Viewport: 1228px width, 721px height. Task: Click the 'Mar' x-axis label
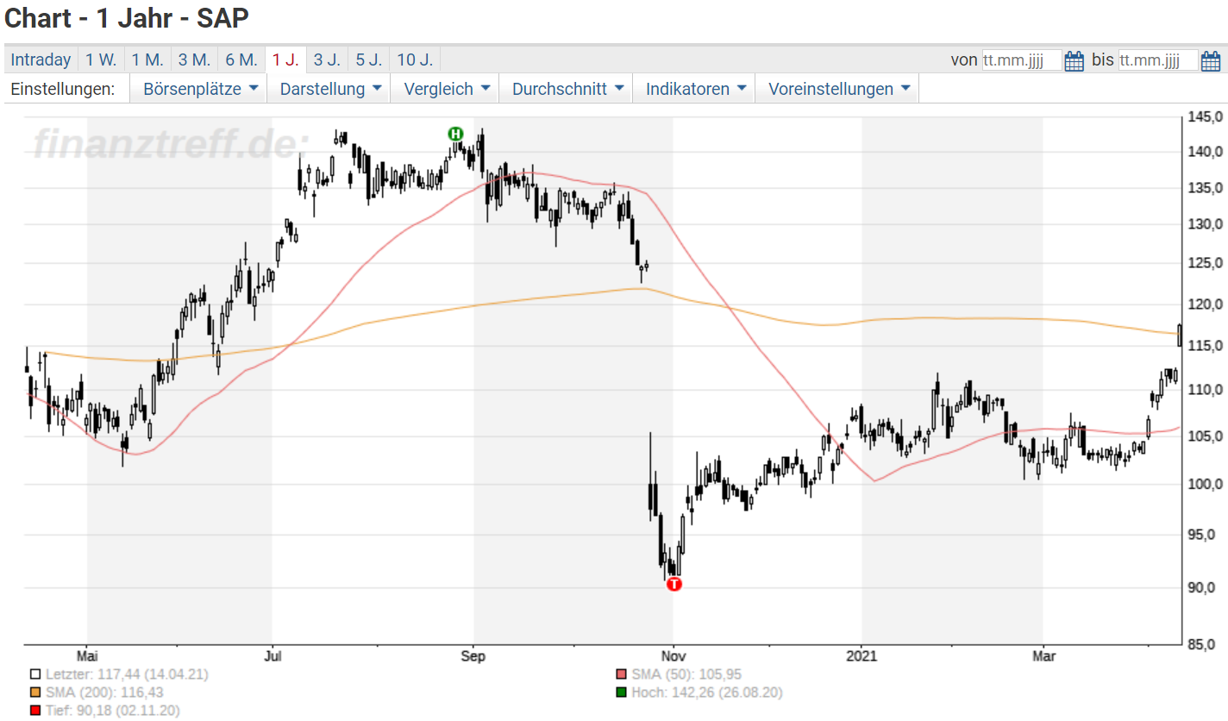tap(1043, 656)
